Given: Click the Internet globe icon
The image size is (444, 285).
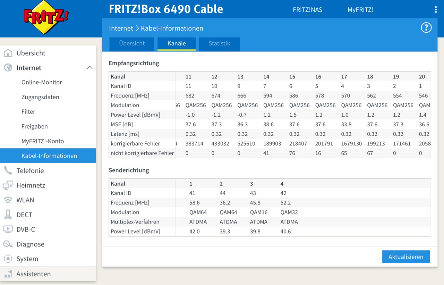Looking at the screenshot, I should tap(8, 68).
